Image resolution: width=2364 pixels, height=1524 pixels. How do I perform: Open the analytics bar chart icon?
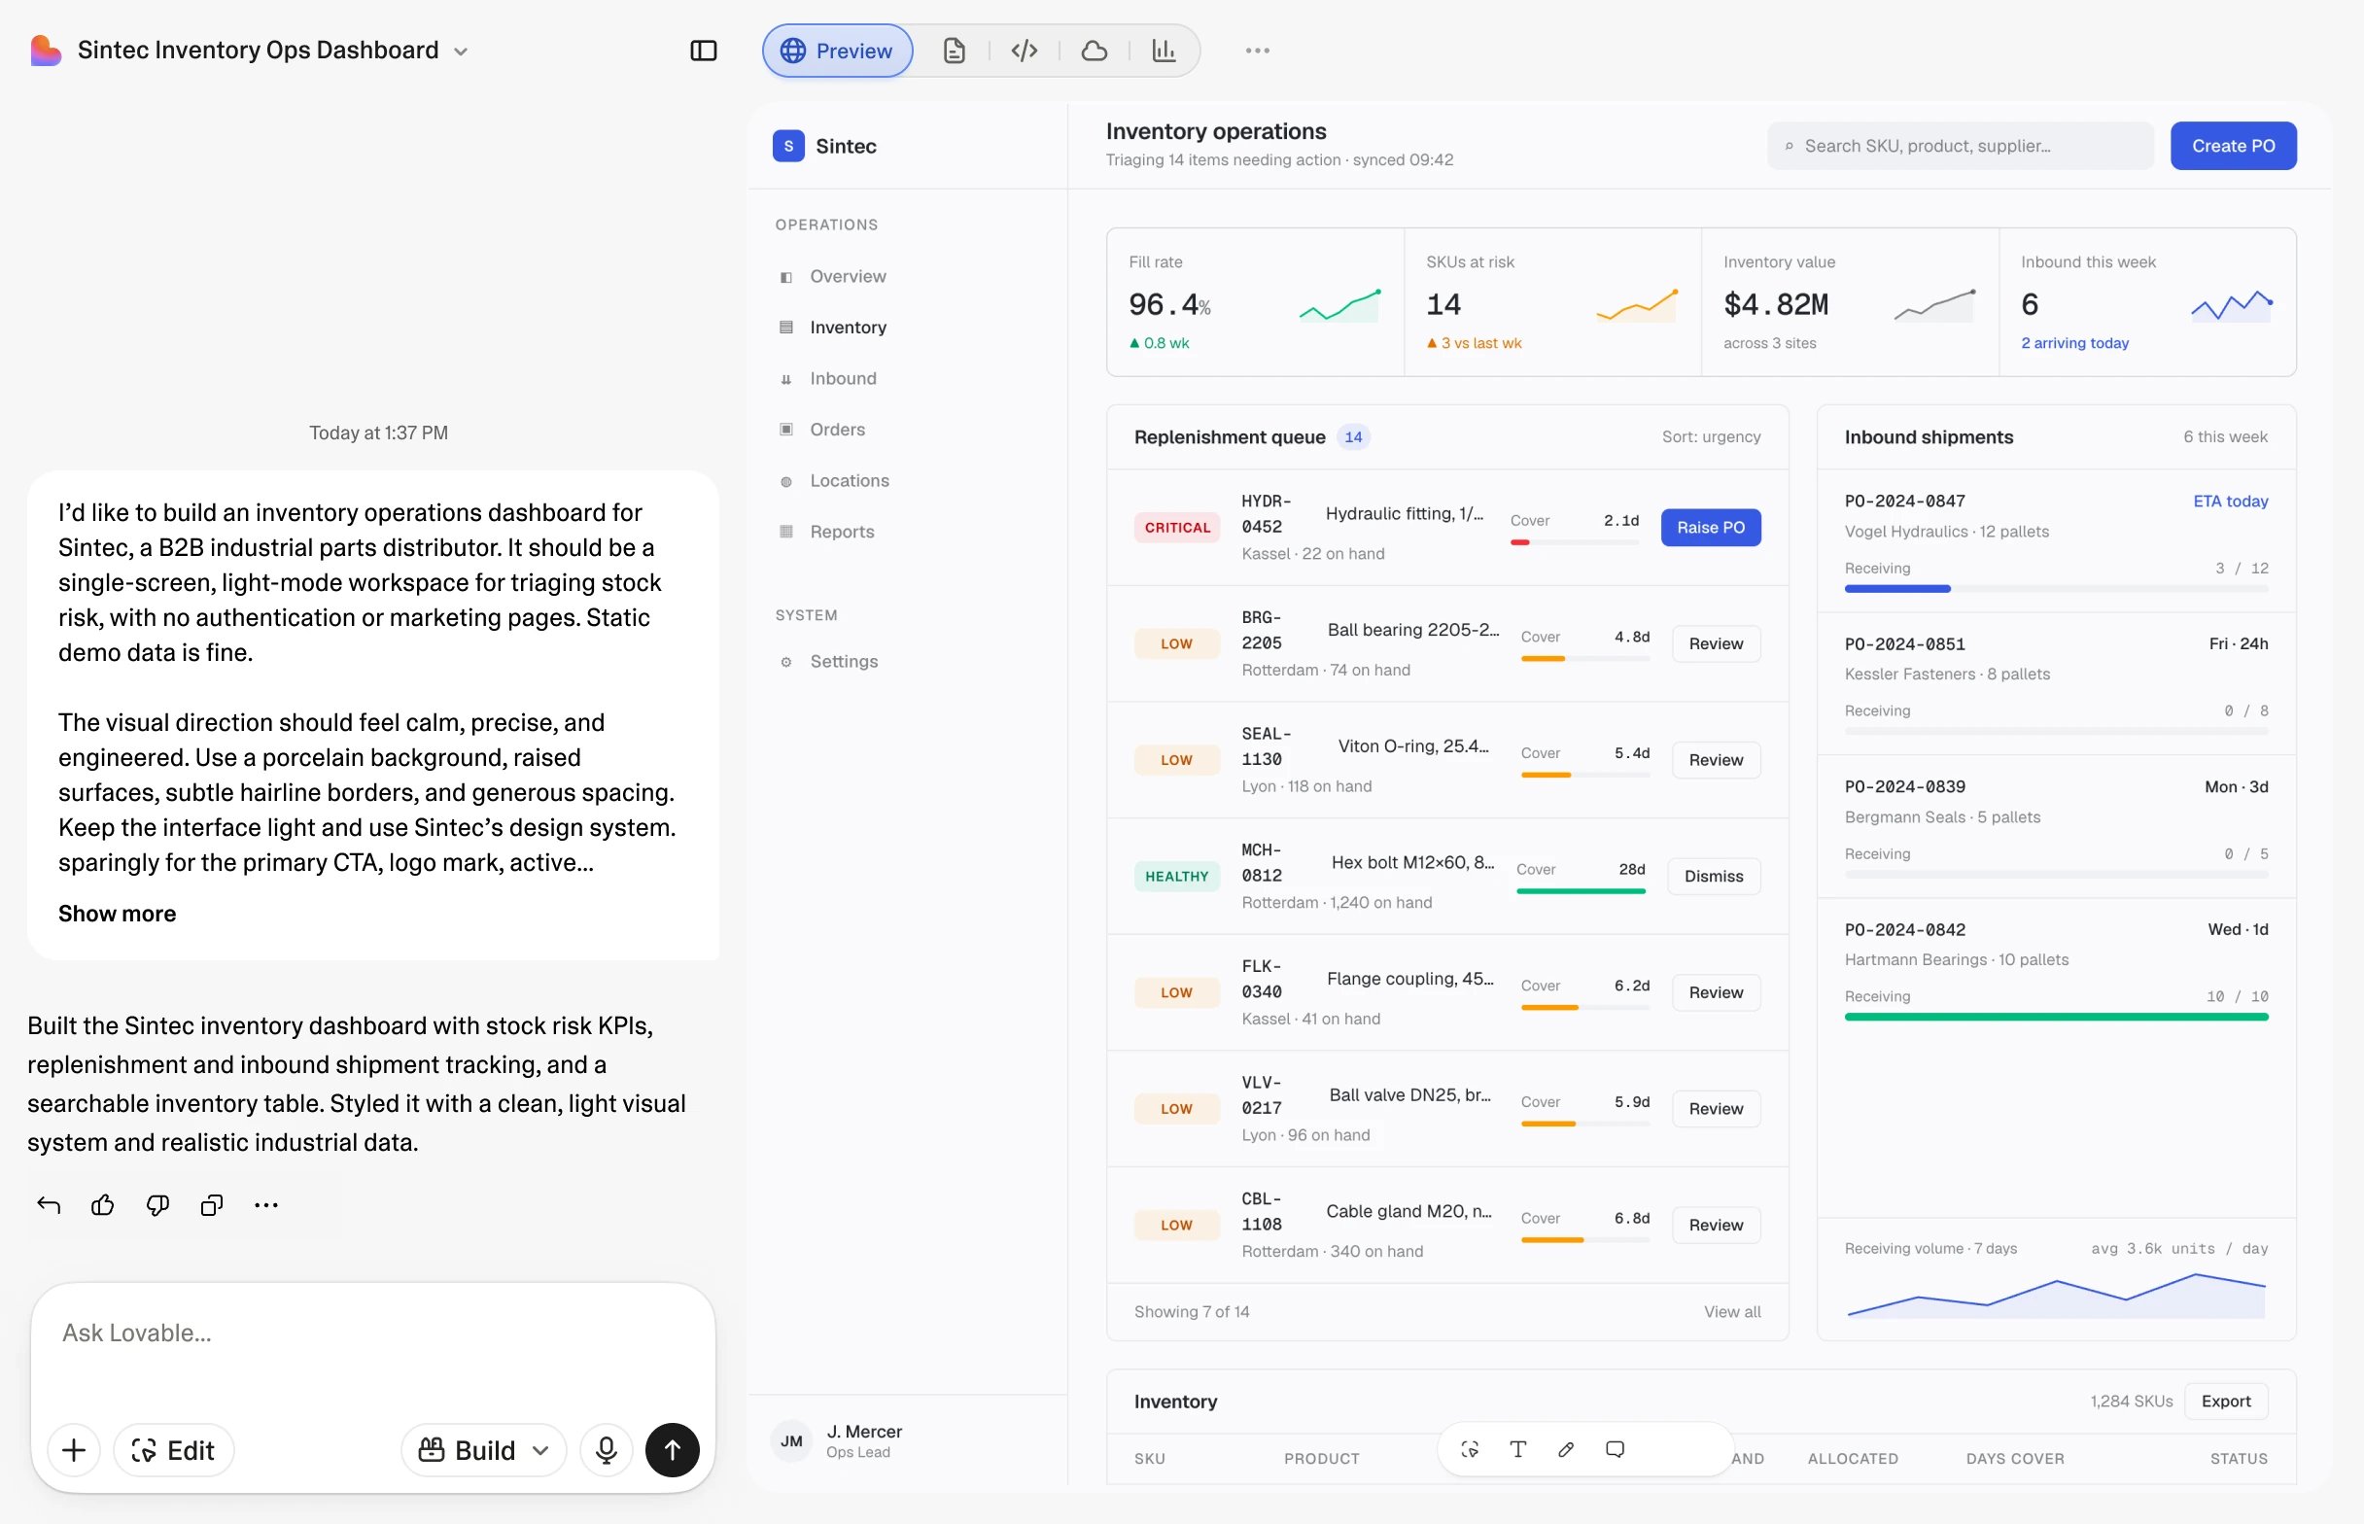point(1164,51)
